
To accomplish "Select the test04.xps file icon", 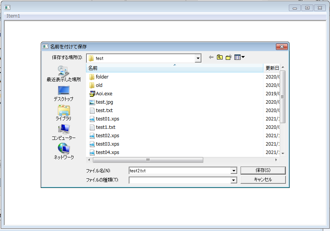I will pyautogui.click(x=92, y=152).
